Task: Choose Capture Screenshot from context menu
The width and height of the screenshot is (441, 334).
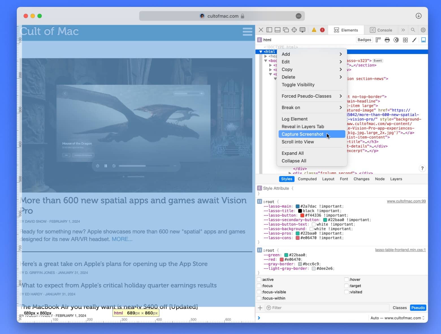Action: pos(302,134)
